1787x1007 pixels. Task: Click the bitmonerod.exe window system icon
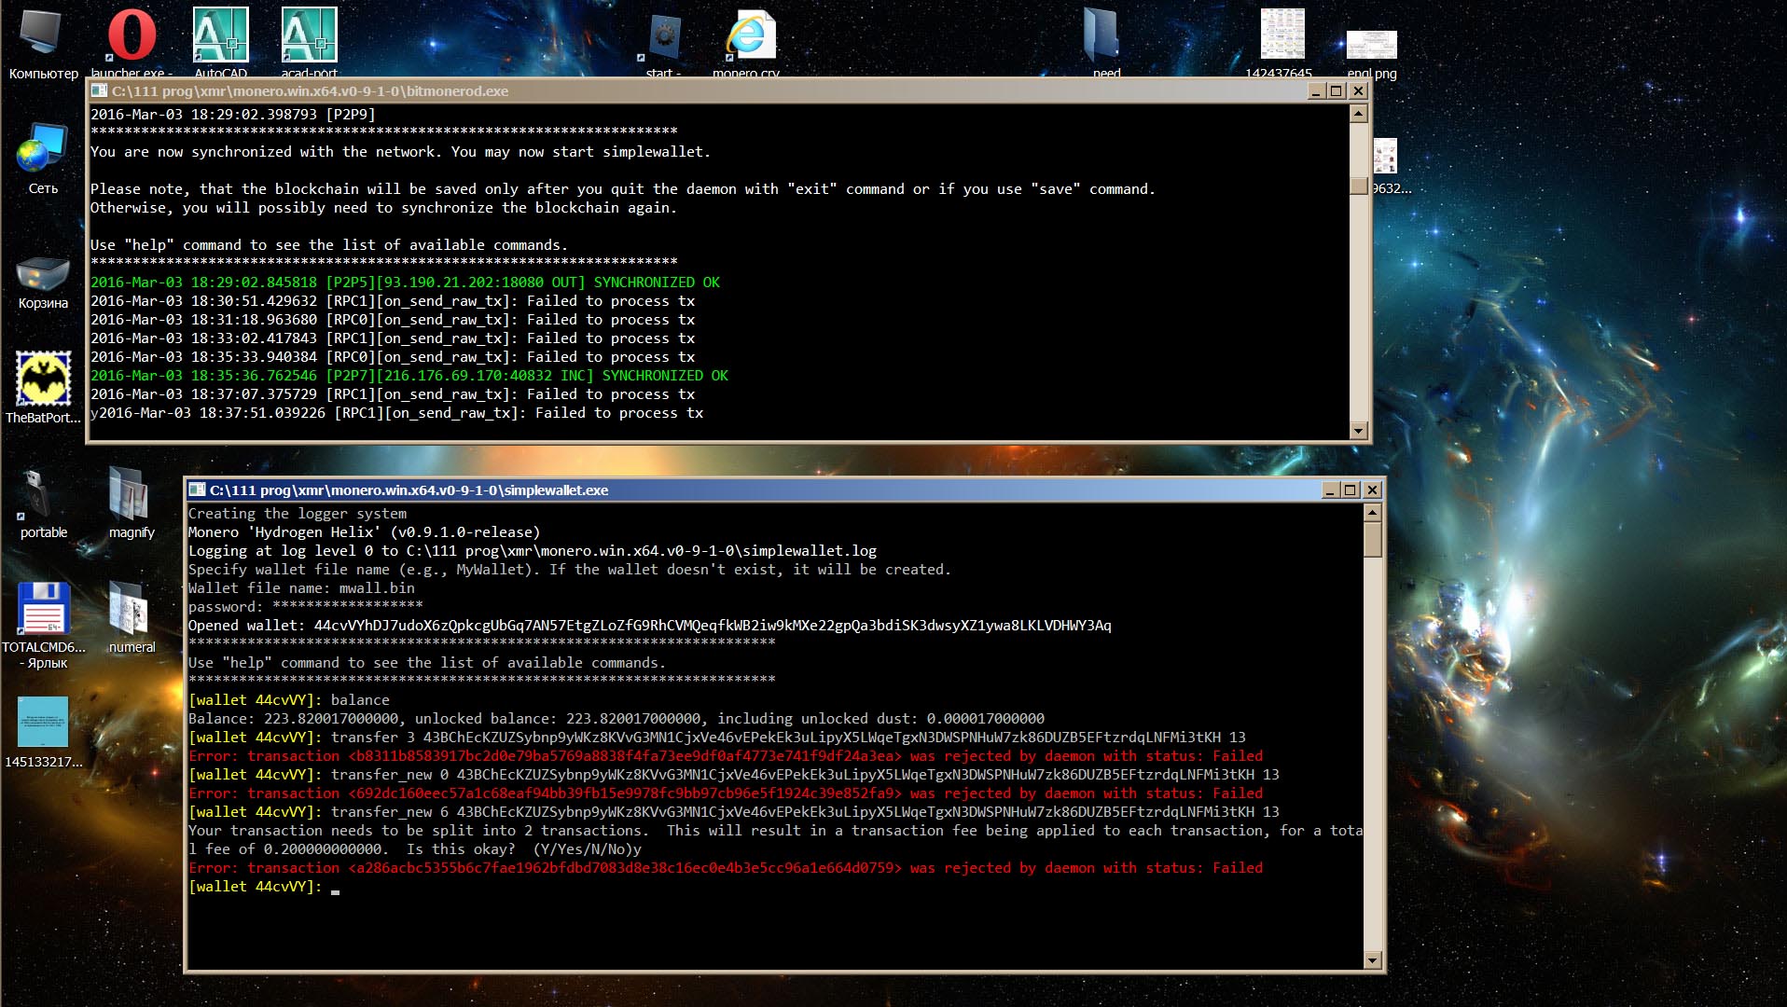(99, 91)
